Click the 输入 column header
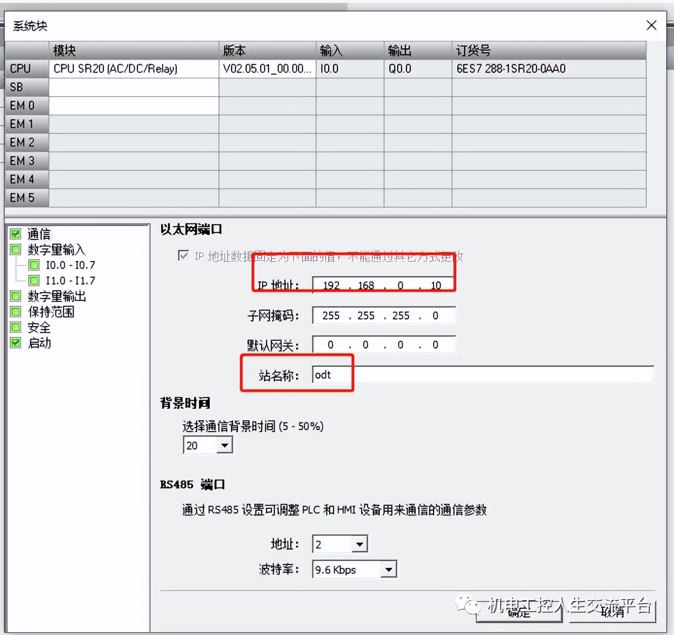 pyautogui.click(x=350, y=50)
